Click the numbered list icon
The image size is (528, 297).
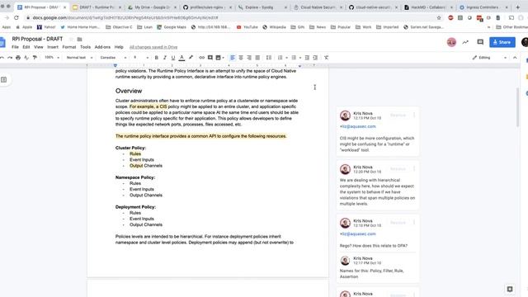(x=280, y=58)
